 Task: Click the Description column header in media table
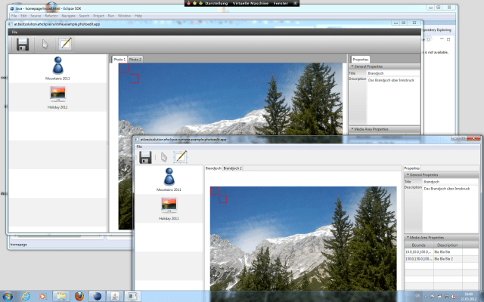447,245
